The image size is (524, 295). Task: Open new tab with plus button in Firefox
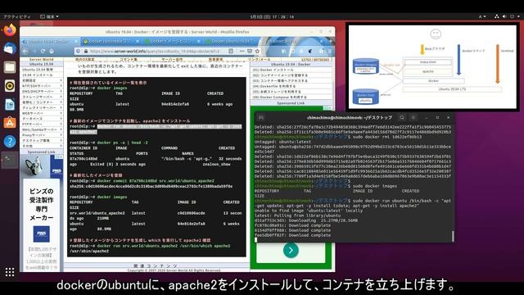pyautogui.click(x=331, y=41)
